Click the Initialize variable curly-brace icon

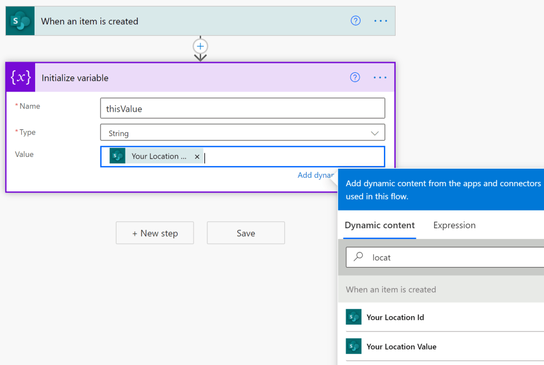click(x=21, y=78)
